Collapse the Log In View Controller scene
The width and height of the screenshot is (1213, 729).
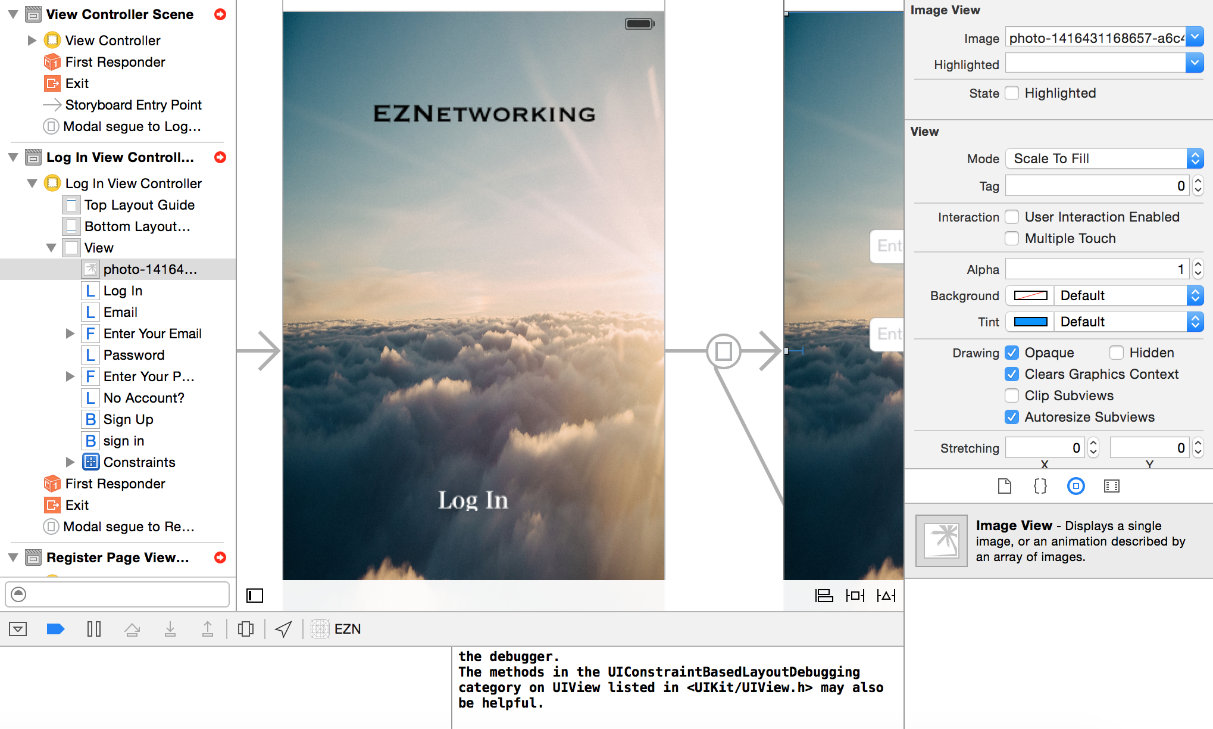tap(13, 157)
